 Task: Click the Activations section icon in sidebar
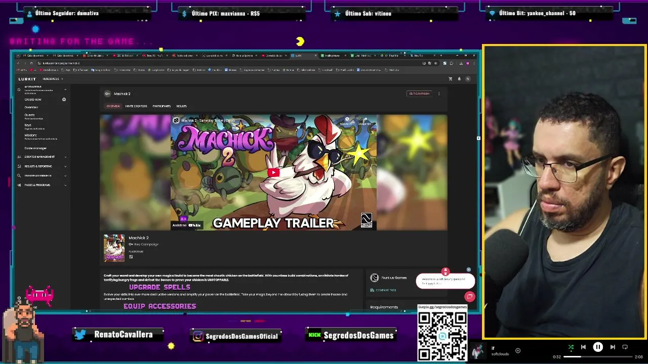(19, 89)
